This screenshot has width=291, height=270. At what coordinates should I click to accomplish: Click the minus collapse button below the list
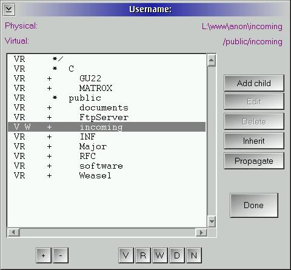point(61,255)
